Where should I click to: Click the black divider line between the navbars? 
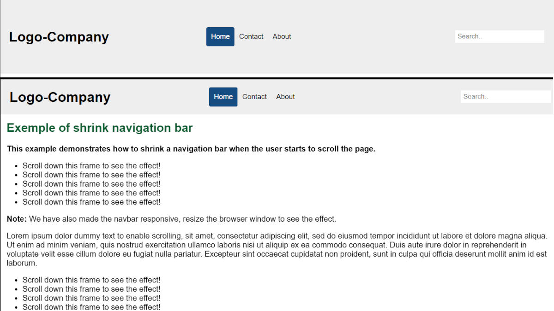(x=277, y=78)
